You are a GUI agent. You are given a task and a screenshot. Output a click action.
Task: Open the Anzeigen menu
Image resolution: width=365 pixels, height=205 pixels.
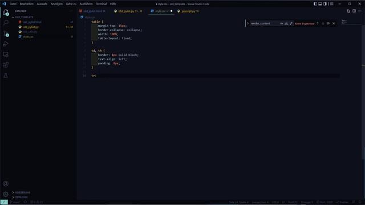click(56, 4)
